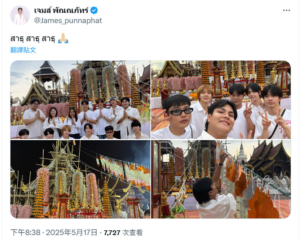
Task: Click the date 2025年5月17日
Action: point(71,233)
